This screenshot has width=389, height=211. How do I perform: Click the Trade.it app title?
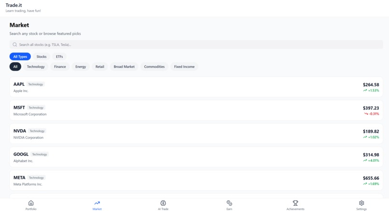pyautogui.click(x=14, y=5)
